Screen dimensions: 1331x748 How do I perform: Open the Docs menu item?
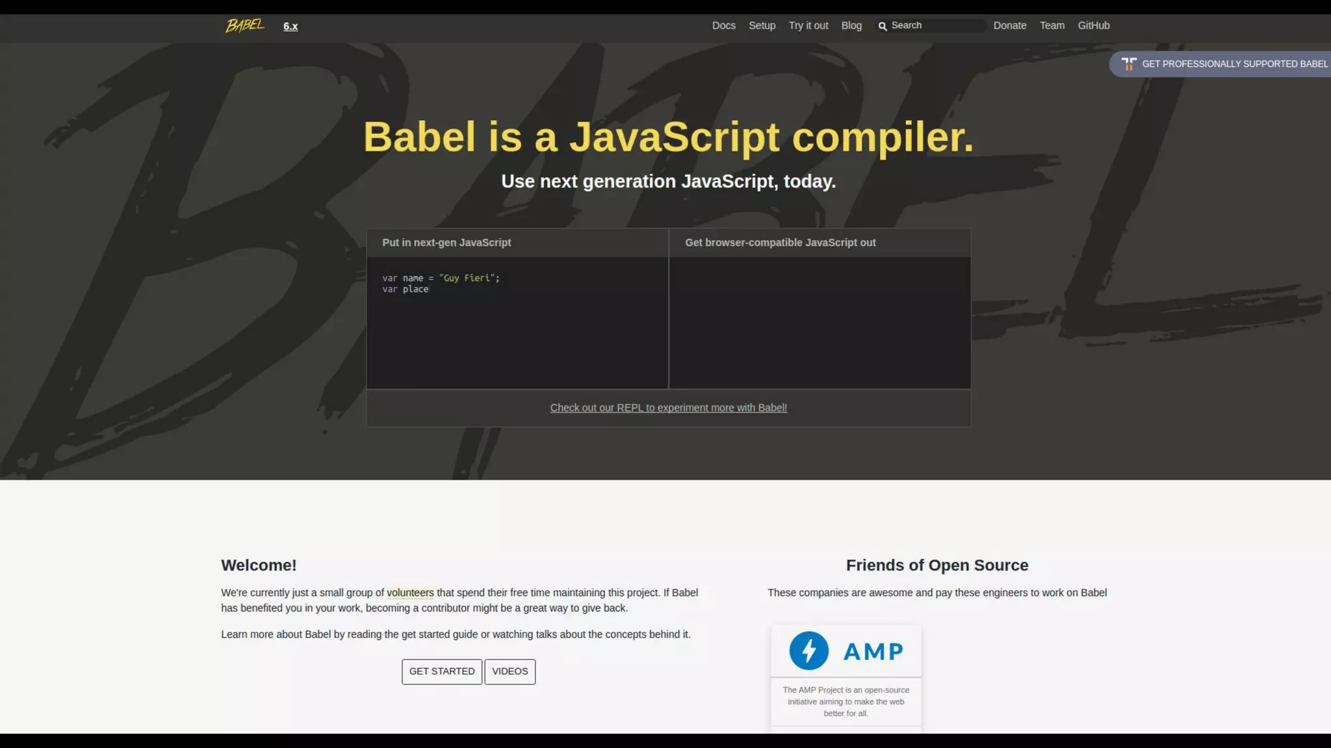[x=723, y=26]
